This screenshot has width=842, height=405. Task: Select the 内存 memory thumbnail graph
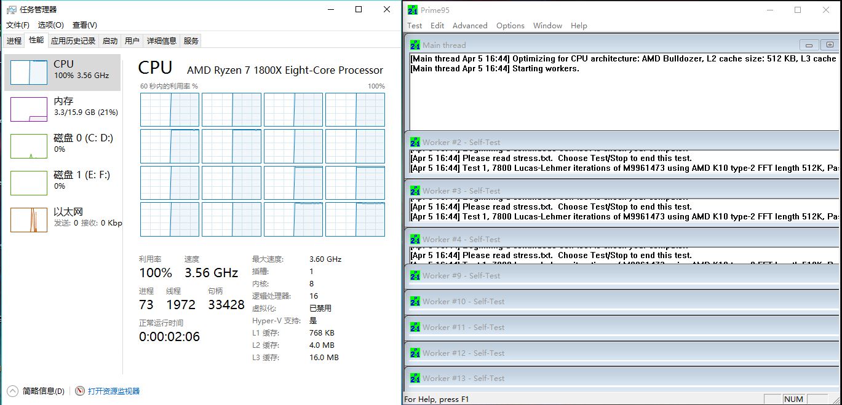[x=29, y=109]
